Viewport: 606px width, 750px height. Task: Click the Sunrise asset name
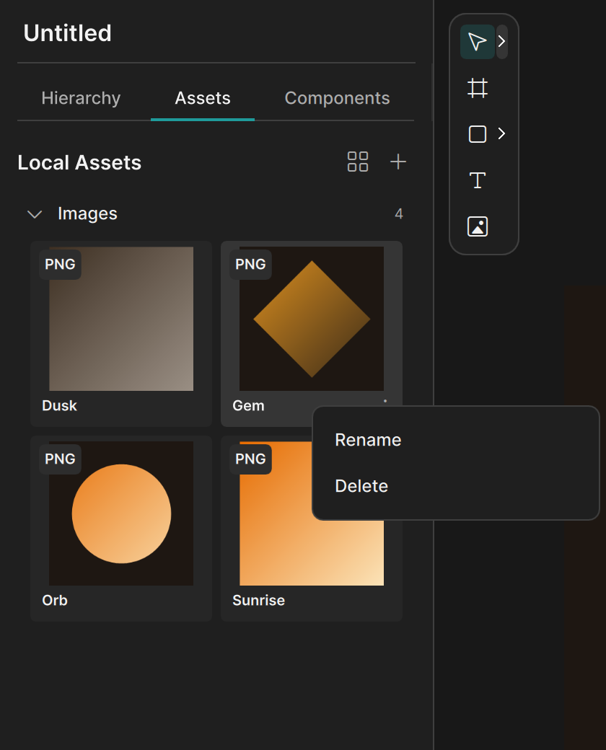(258, 600)
